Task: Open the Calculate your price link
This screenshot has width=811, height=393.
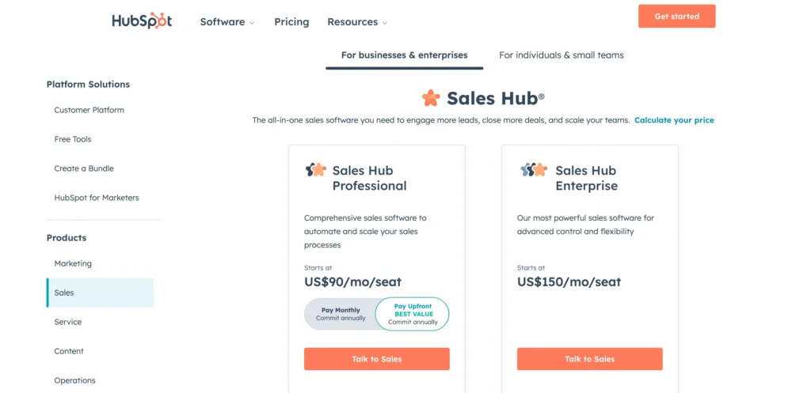Action: [x=674, y=120]
